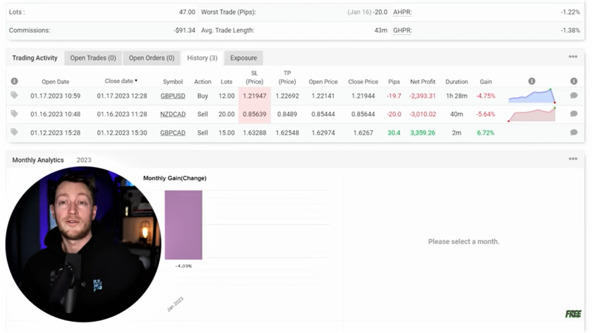Viewport: 592px width, 333px height.
Task: Open the three-dot menu of Trading Activity panel
Action: tap(572, 57)
